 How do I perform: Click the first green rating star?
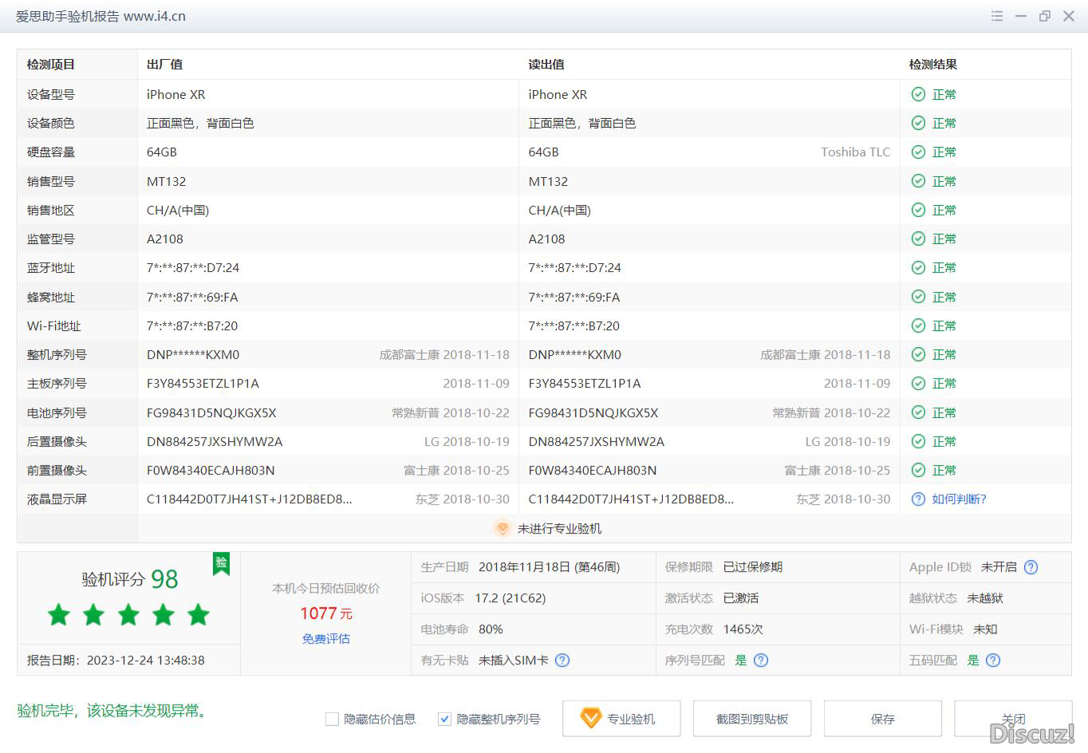59,615
